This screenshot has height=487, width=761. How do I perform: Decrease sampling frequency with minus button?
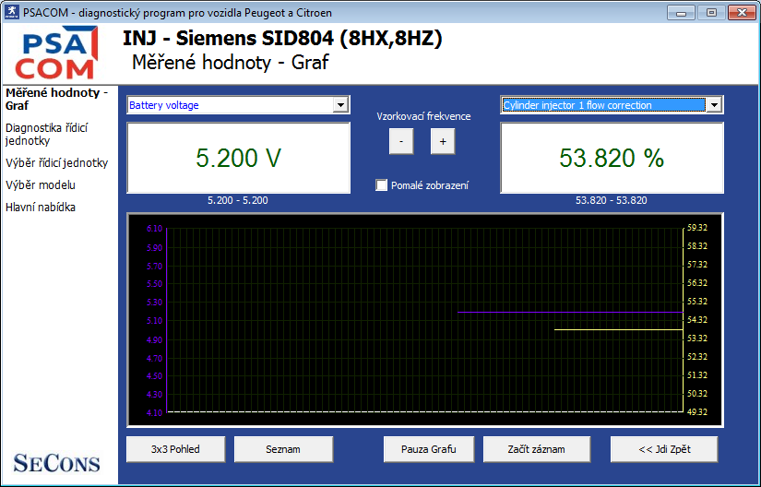401,141
